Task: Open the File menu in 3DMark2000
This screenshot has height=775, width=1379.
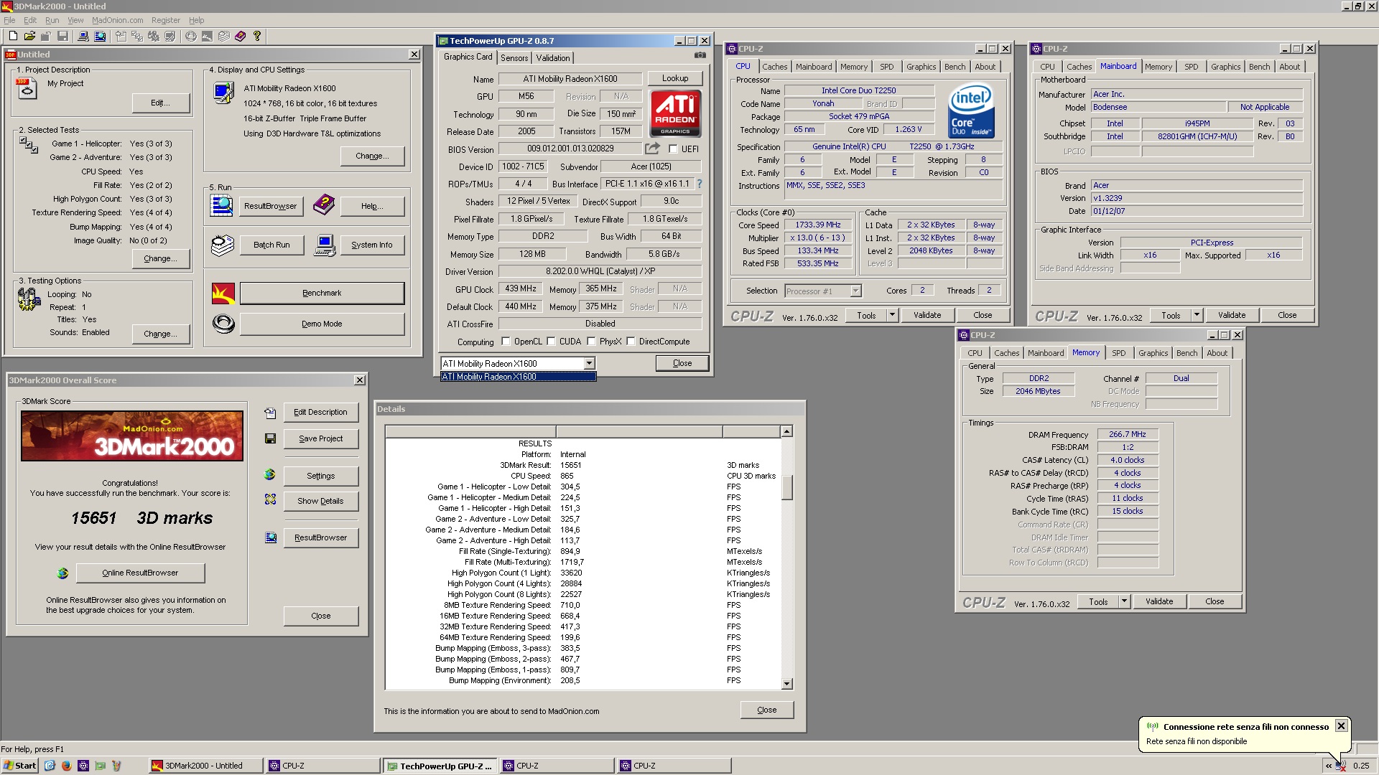Action: (x=9, y=20)
